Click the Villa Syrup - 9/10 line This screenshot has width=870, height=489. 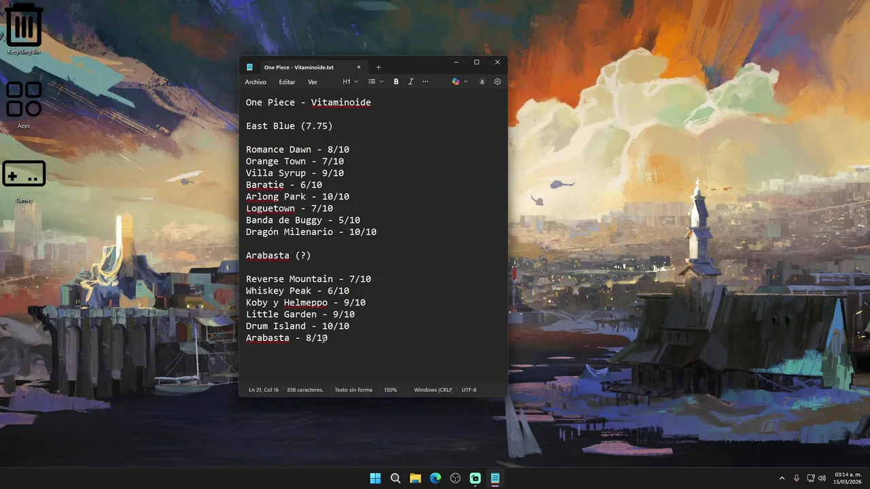click(x=295, y=173)
